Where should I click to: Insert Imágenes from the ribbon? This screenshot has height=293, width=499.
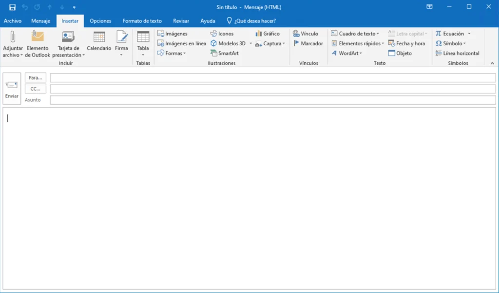pos(172,34)
